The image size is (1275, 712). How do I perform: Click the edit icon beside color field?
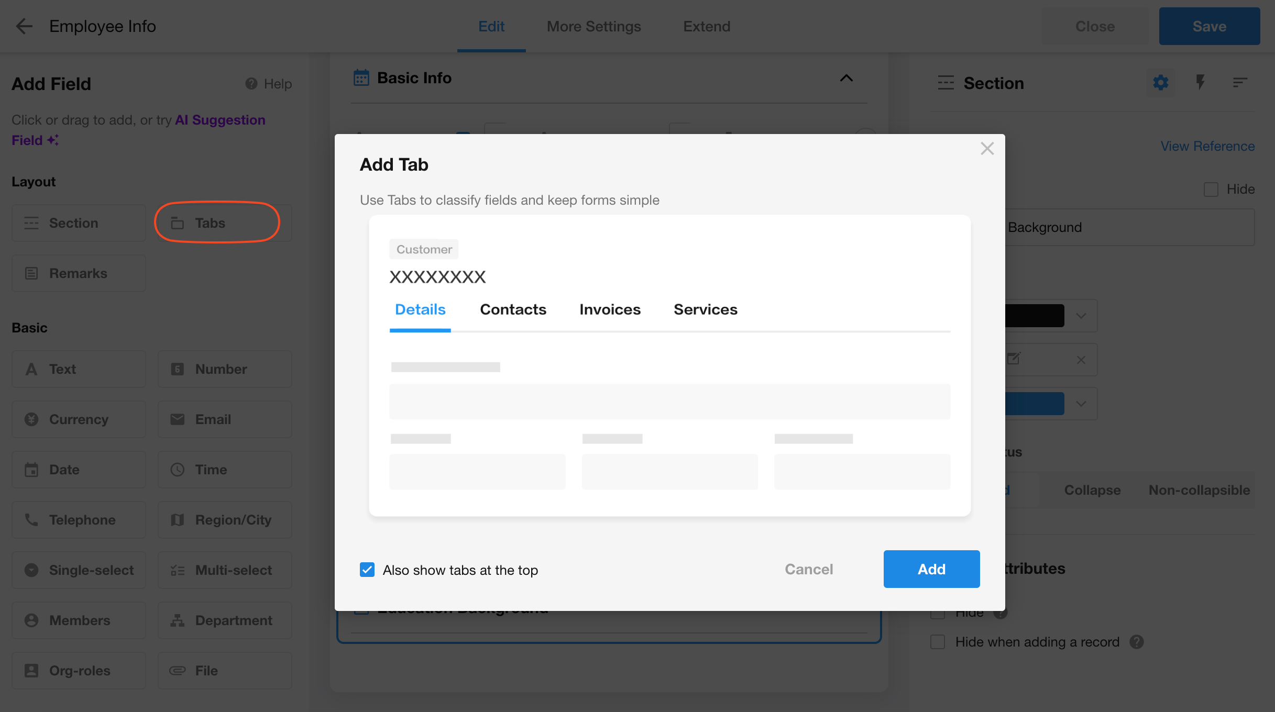1014,359
